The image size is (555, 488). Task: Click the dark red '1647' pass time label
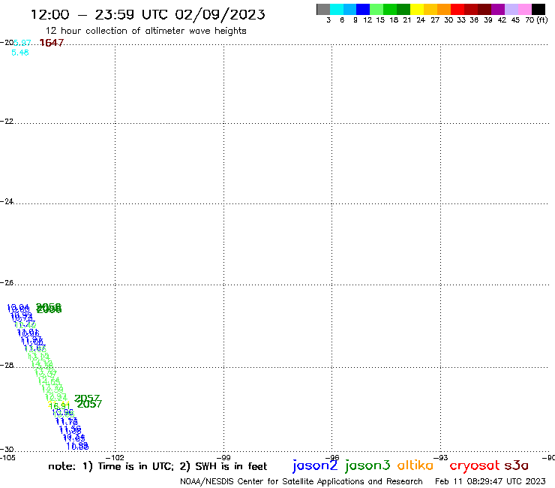(52, 43)
